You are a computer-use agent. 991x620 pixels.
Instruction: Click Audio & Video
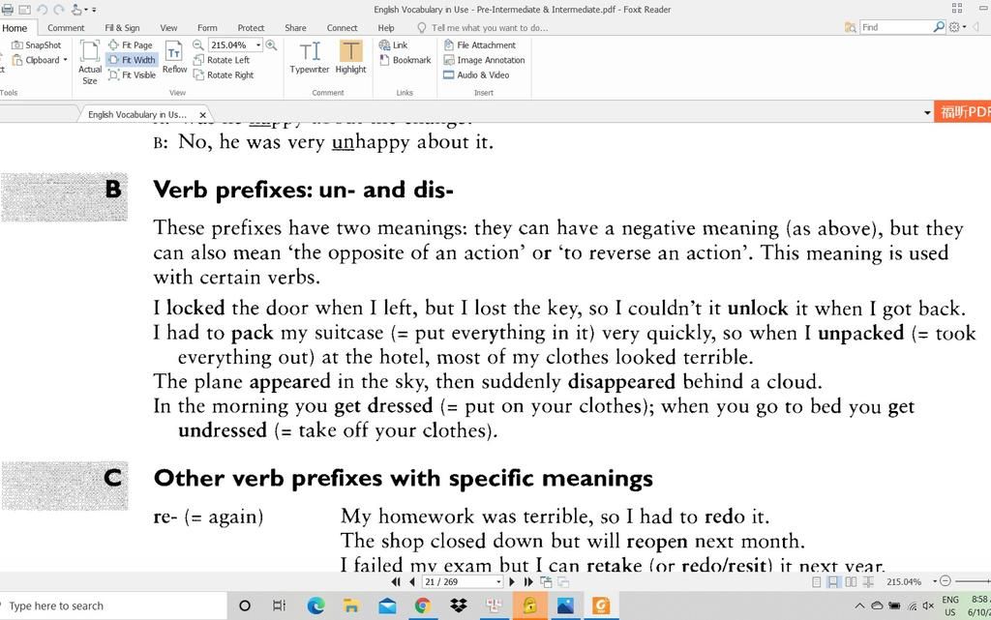[x=476, y=75]
